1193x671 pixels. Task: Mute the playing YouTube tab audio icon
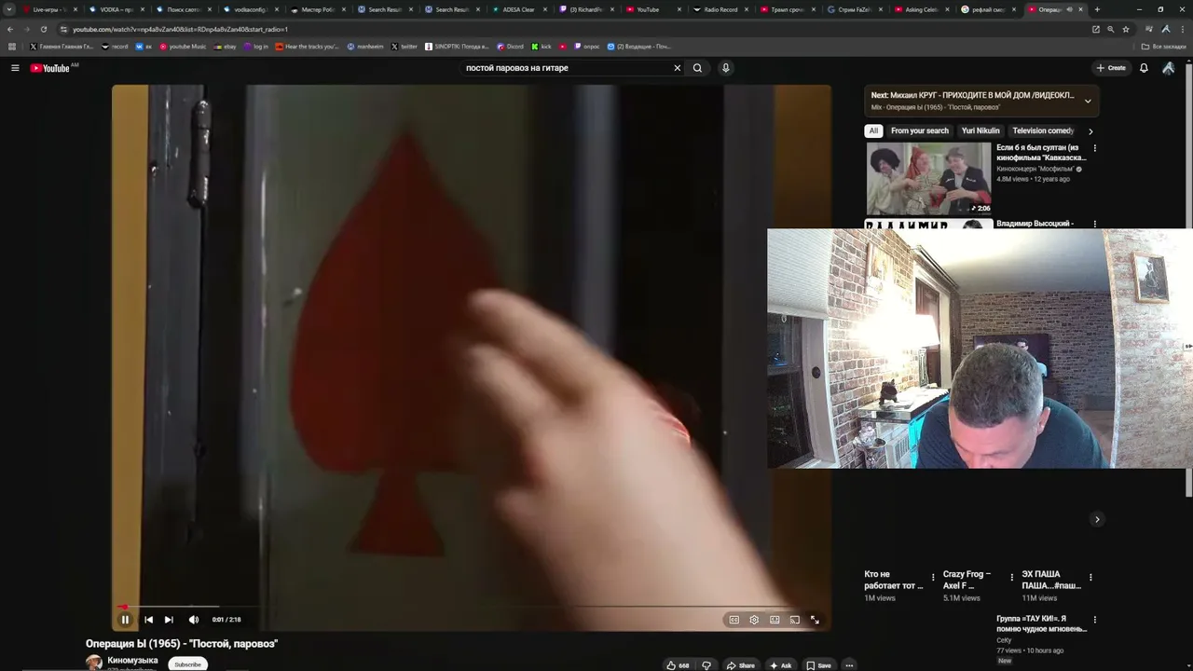[x=1069, y=9]
